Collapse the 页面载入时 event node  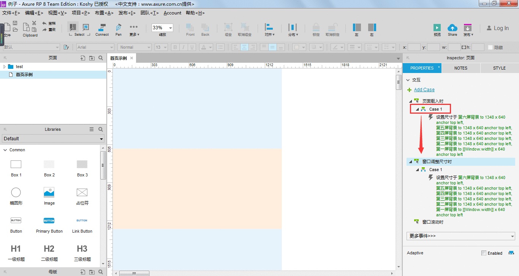click(411, 101)
